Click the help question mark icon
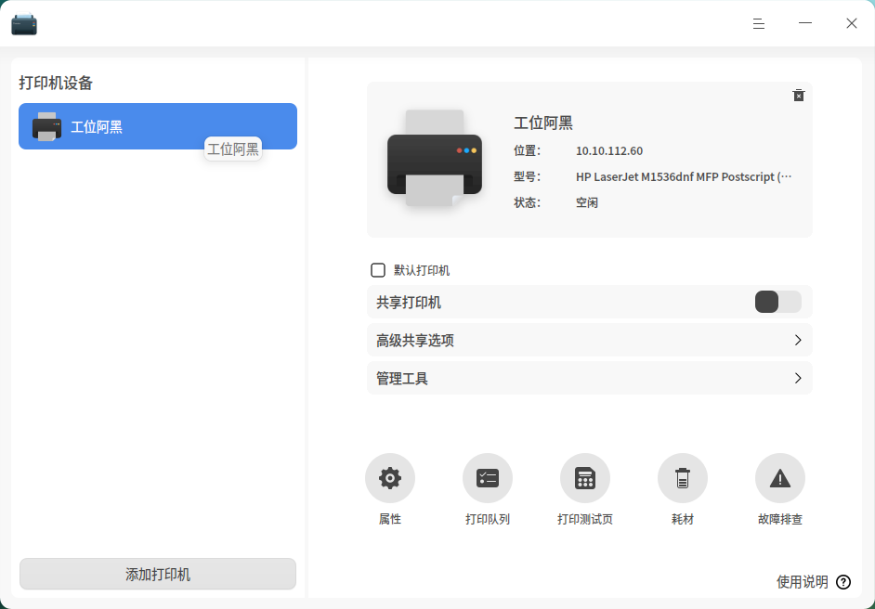This screenshot has height=609, width=875. point(843,582)
